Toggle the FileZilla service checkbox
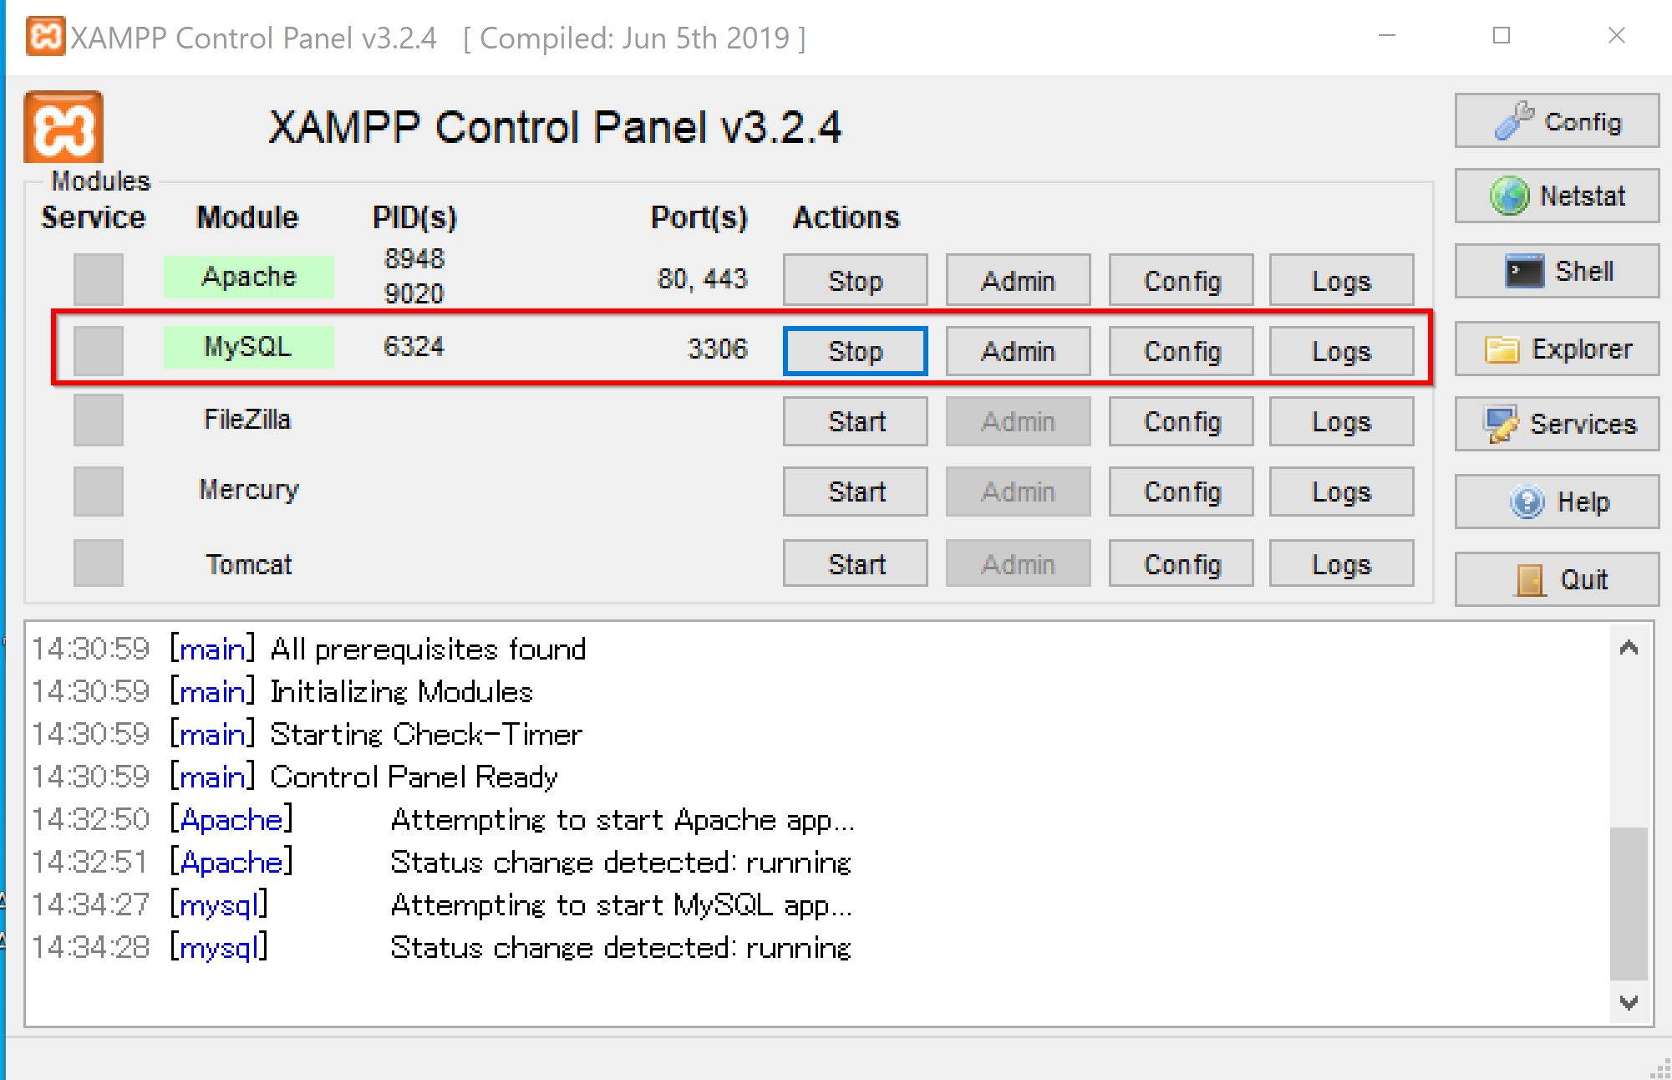The width and height of the screenshot is (1672, 1080). 99,420
